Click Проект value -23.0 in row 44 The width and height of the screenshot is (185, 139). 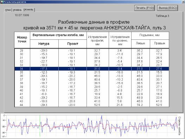(x=71, y=105)
